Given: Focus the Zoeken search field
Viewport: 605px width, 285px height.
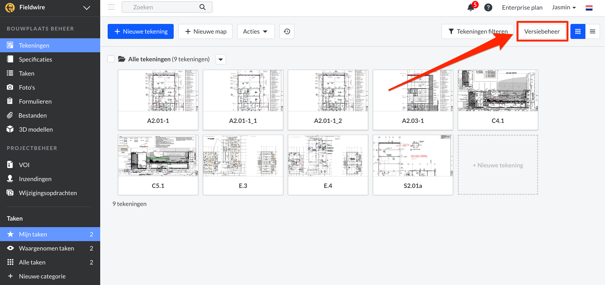Looking at the screenshot, I should coord(167,7).
